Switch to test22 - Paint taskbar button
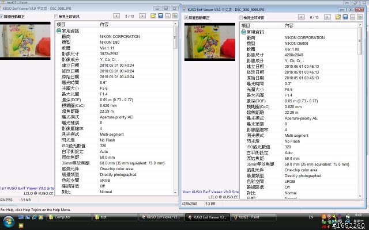The width and height of the screenshot is (369, 230). [254, 217]
